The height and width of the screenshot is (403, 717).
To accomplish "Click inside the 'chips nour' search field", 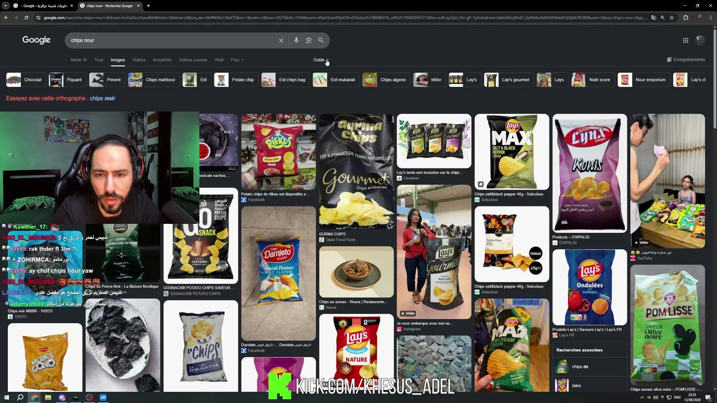I will tap(171, 40).
